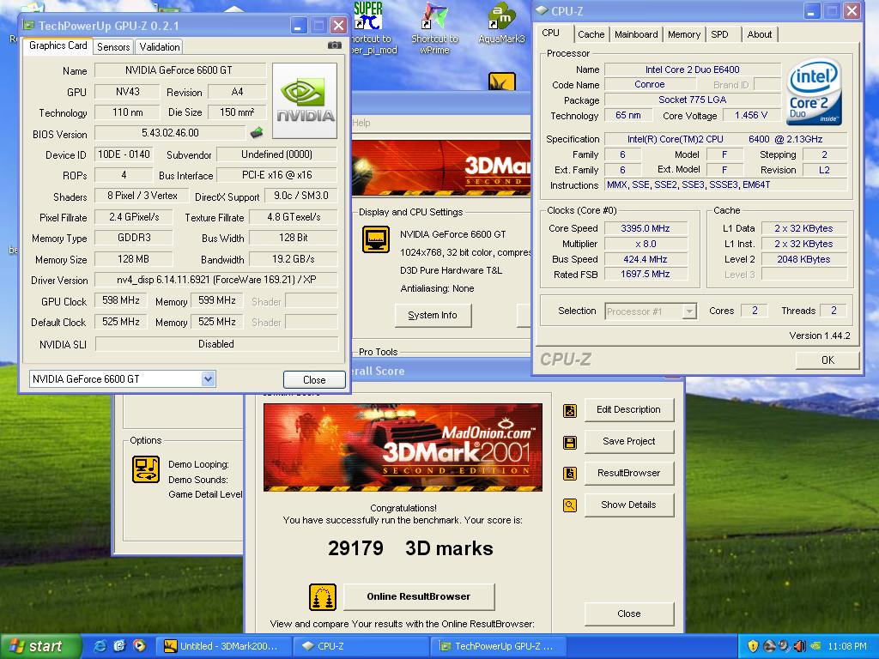Click the volume speaker tray icon
The image size is (879, 659).
[800, 646]
